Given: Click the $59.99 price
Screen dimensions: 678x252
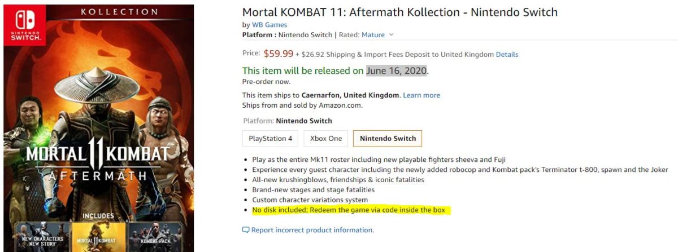Looking at the screenshot, I should pyautogui.click(x=279, y=54).
